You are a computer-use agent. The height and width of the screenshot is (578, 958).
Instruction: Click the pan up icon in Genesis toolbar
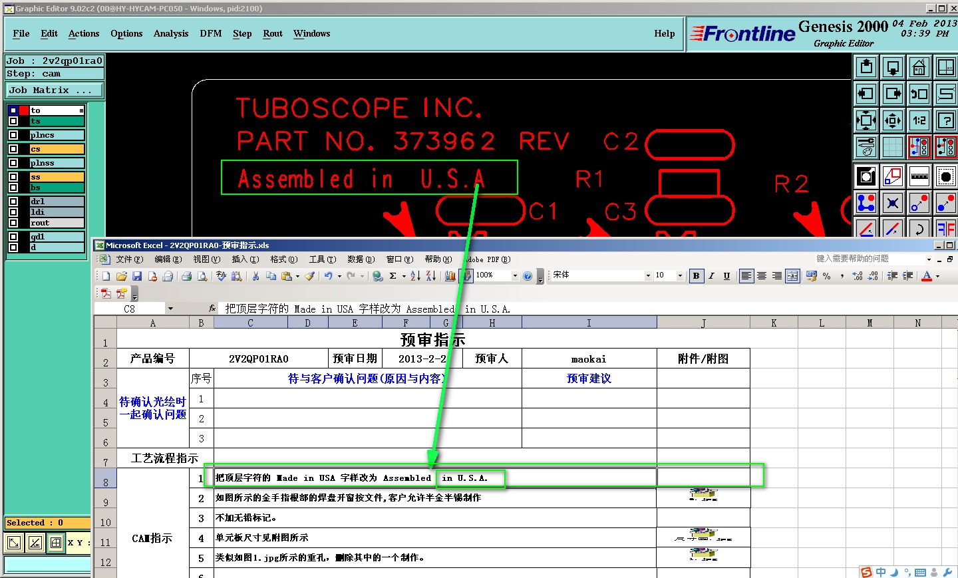click(866, 67)
